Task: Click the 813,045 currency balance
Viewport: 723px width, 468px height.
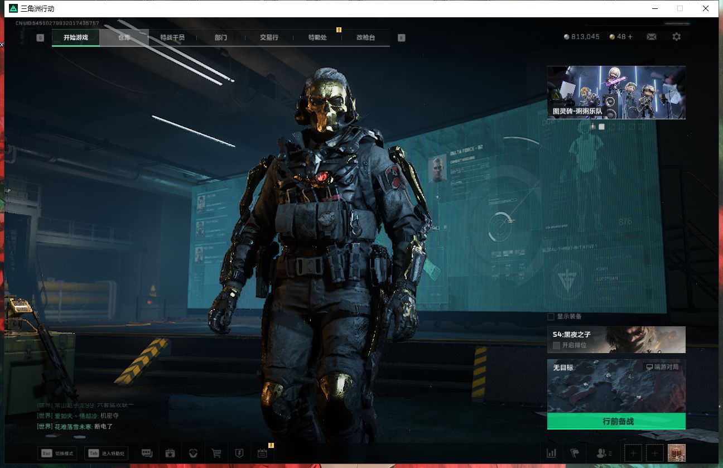Action: tap(582, 37)
